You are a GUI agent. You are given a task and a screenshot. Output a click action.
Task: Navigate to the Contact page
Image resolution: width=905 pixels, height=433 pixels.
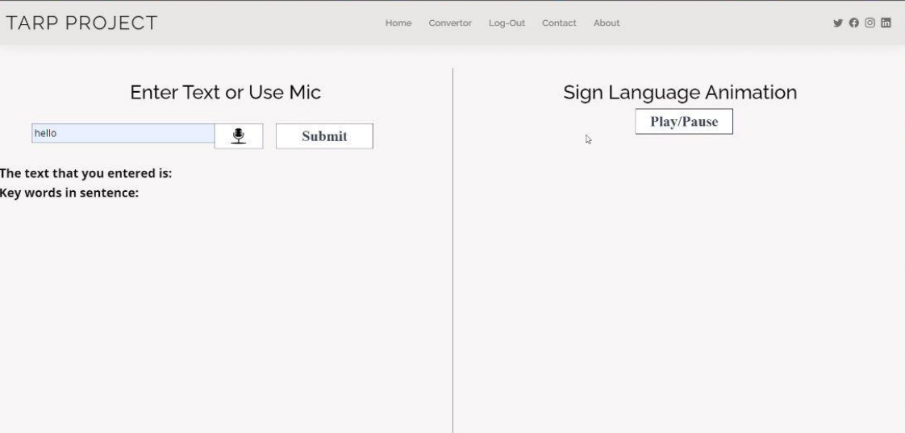tap(559, 23)
